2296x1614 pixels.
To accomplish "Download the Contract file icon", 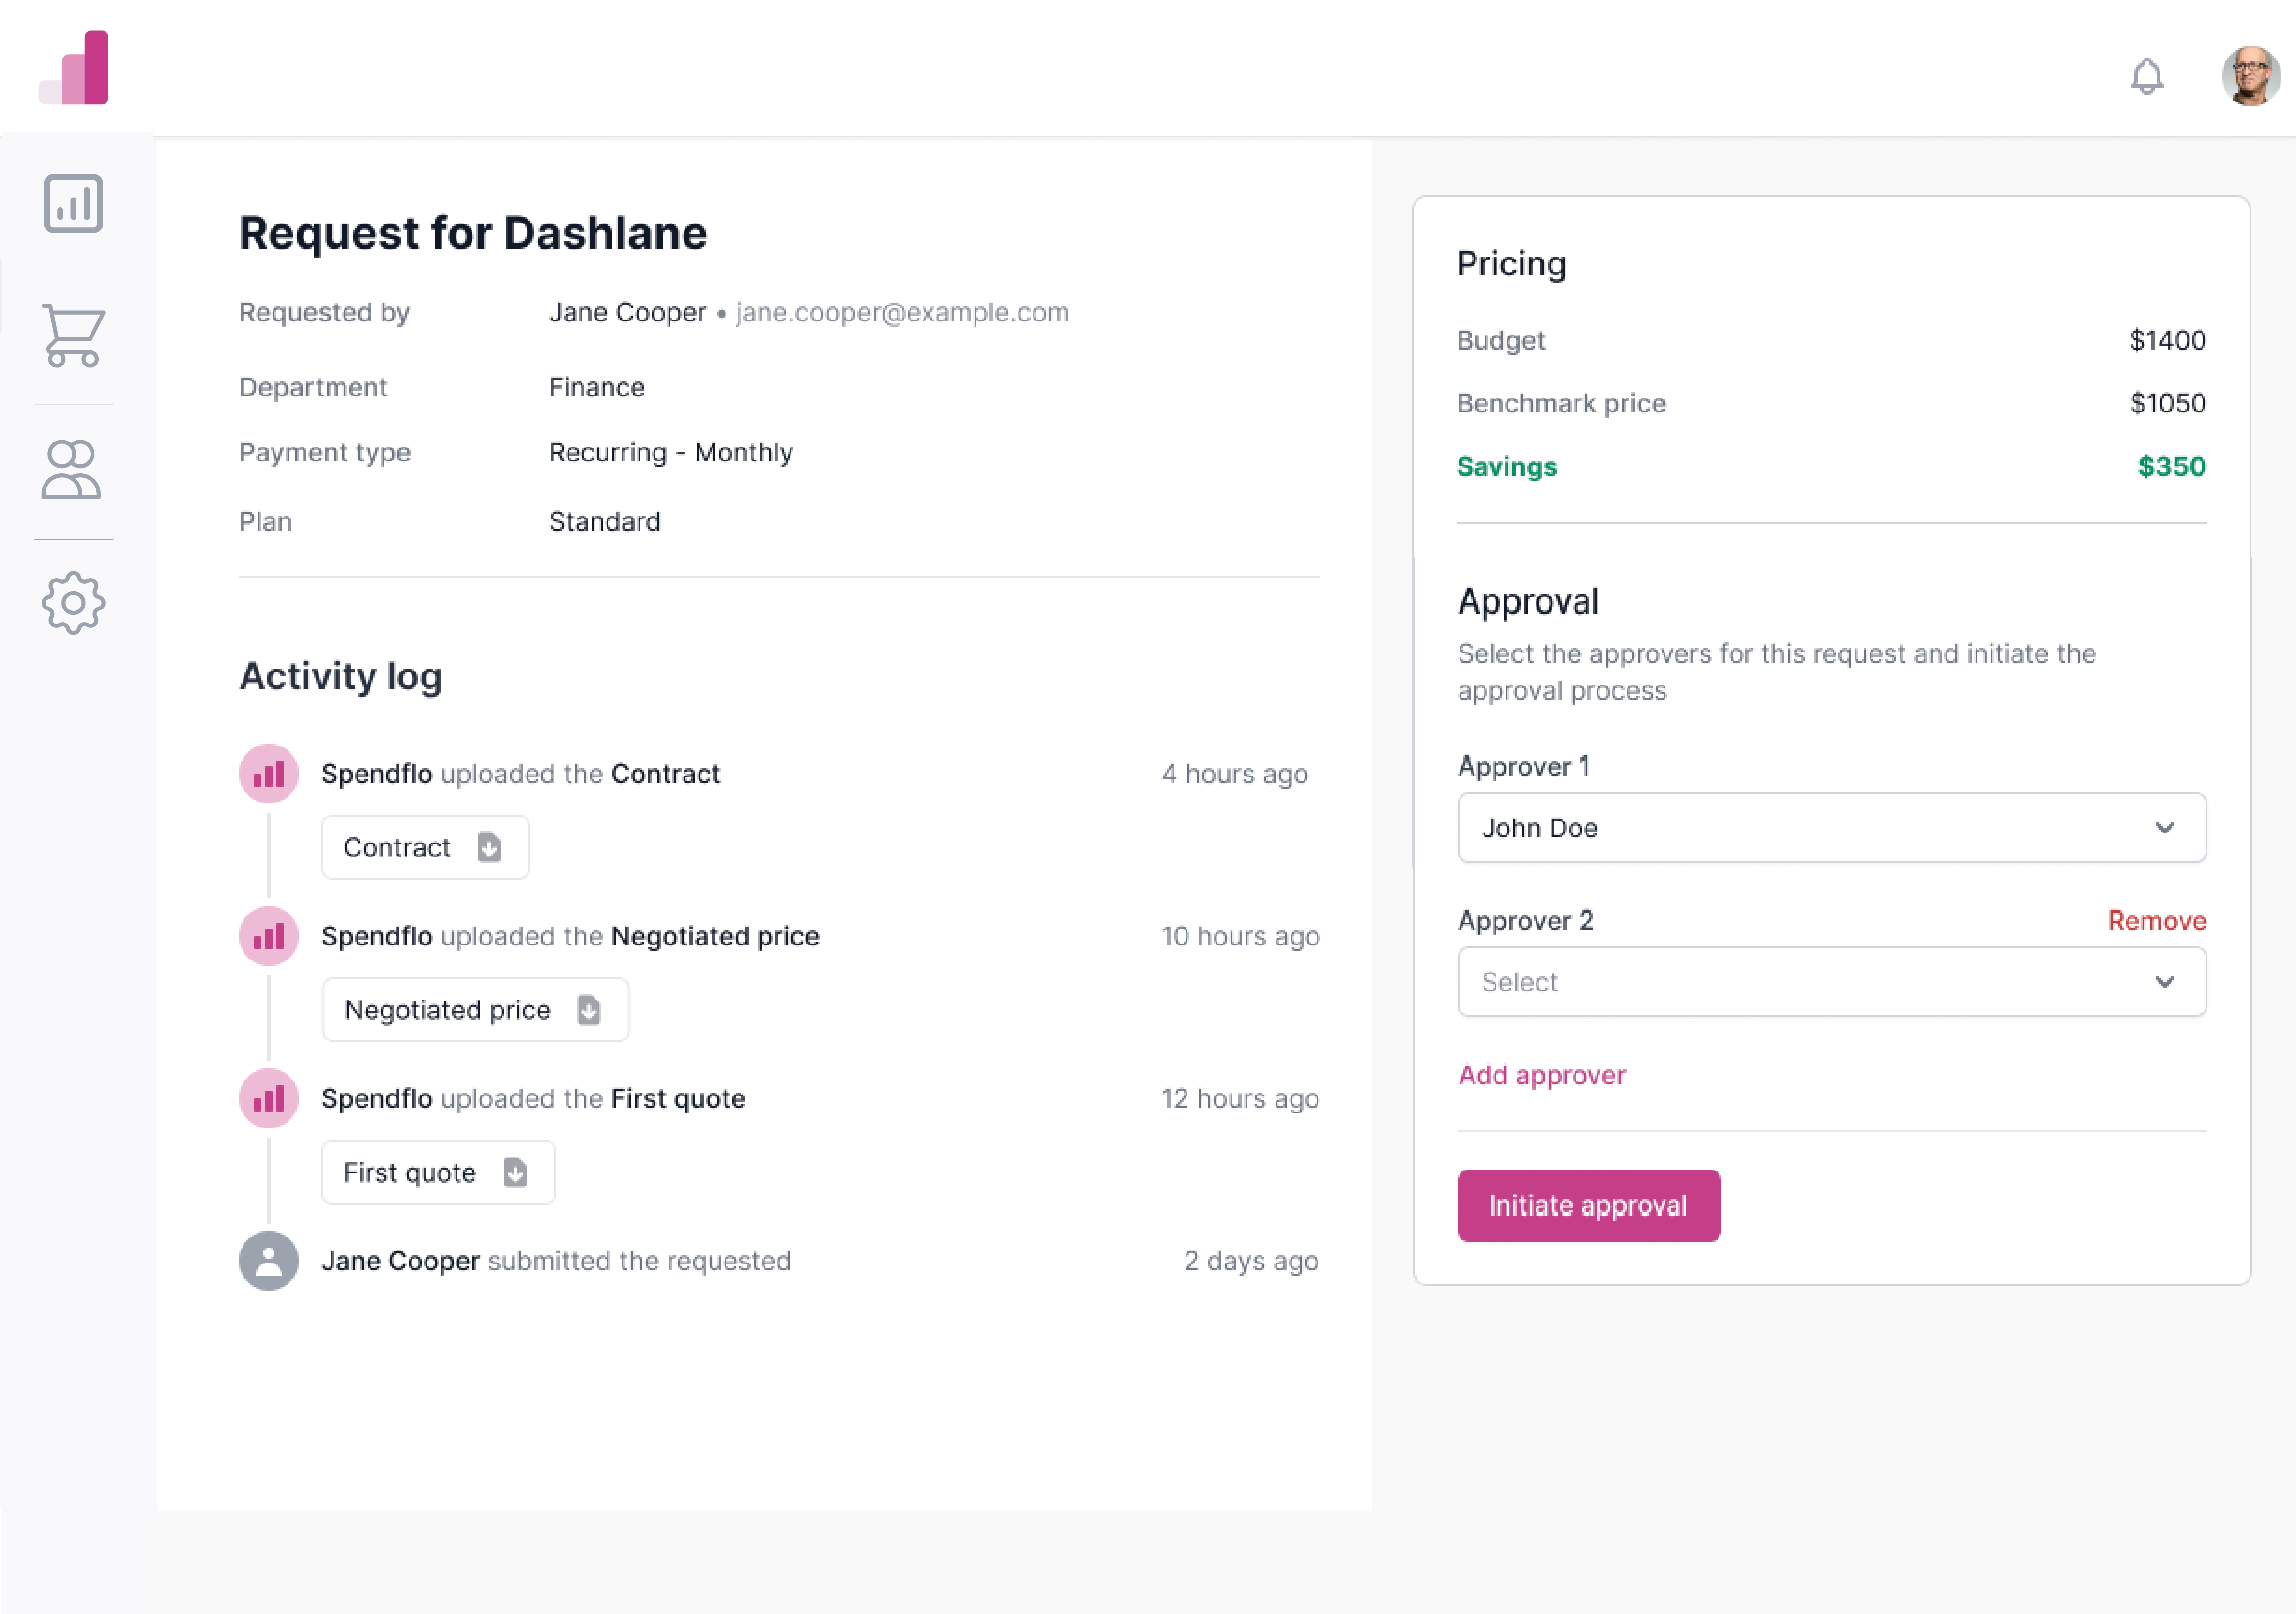I will click(x=489, y=847).
